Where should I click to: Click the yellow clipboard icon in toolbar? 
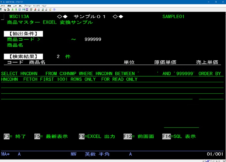[50, 10]
